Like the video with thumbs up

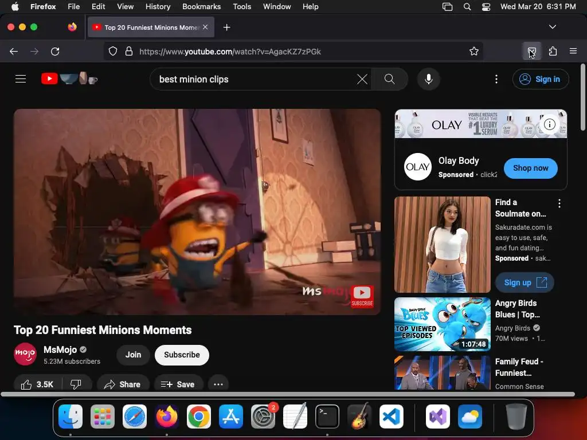(37, 384)
